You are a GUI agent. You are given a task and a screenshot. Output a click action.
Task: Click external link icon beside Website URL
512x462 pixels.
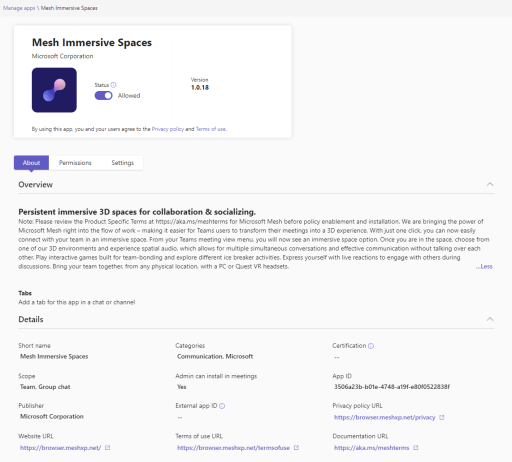pos(107,448)
